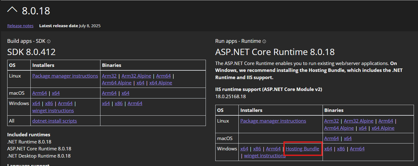418x166 pixels.
Task: Download Runtime Windows x64 binary
Action: click(x=328, y=148)
